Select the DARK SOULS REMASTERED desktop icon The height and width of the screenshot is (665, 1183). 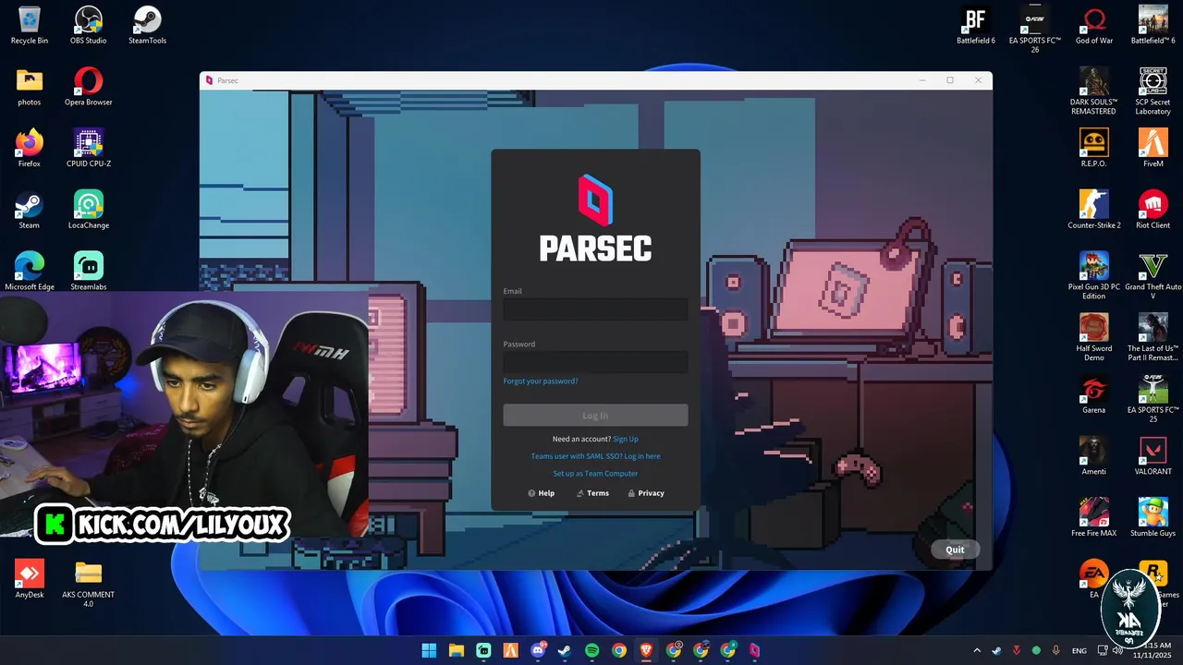click(x=1094, y=91)
